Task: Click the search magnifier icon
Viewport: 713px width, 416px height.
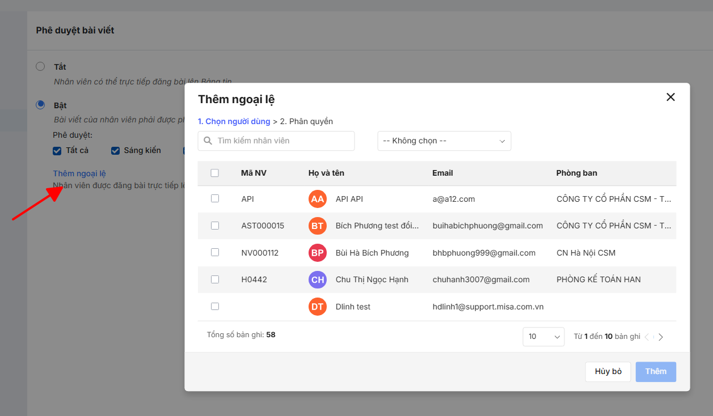Action: pos(208,141)
